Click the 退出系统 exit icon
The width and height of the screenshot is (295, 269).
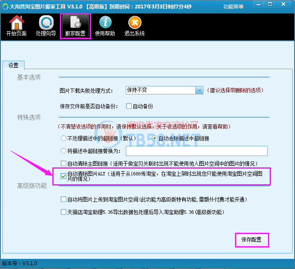[134, 26]
